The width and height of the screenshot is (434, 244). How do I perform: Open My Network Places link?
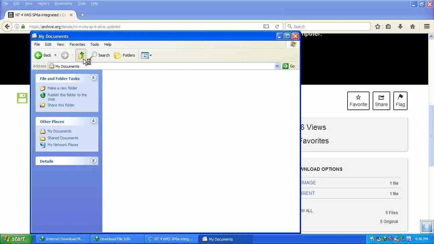click(x=63, y=145)
